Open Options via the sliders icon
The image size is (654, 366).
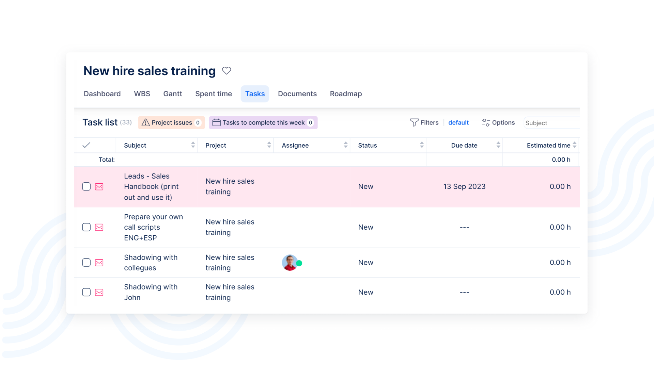(x=486, y=122)
